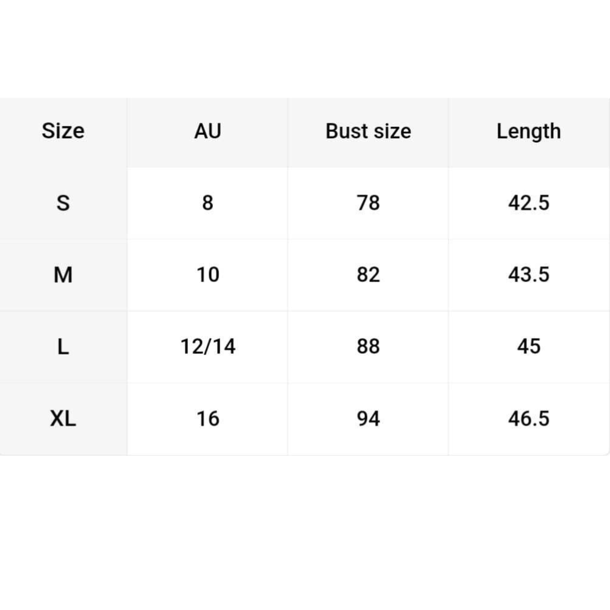Click the AU column header
This screenshot has height=610, width=610.
[207, 131]
